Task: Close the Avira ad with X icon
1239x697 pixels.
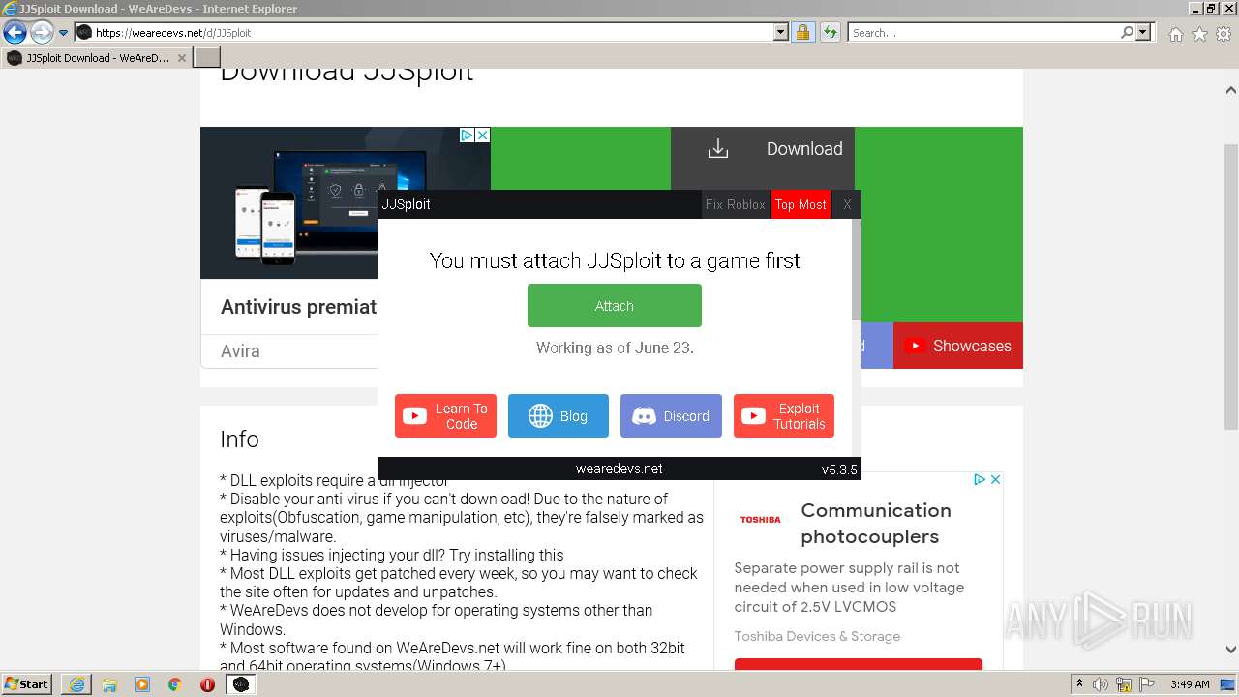Action: coord(482,136)
